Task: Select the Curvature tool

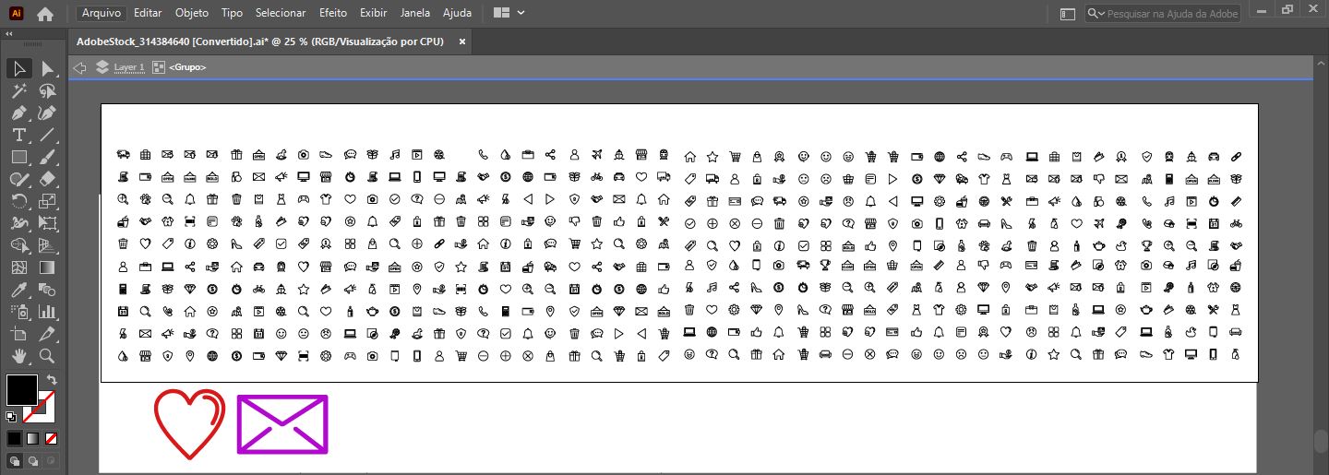Action: coord(48,113)
